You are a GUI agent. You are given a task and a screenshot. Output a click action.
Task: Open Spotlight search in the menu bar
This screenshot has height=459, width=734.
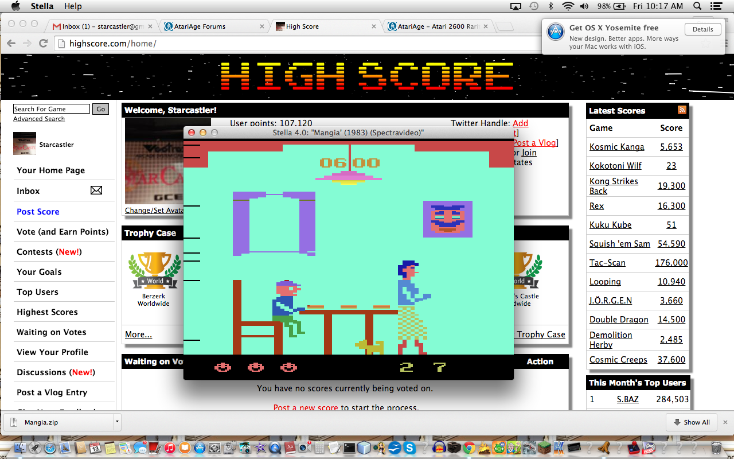coord(697,6)
